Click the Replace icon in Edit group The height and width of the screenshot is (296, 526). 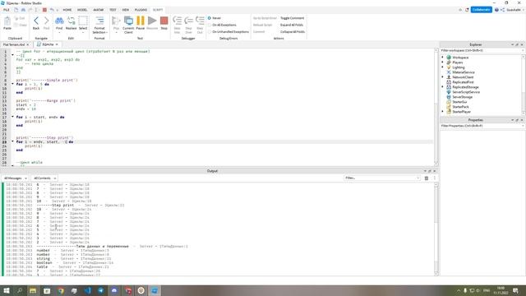[72, 21]
